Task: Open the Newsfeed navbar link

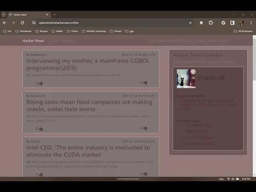Action: click(x=68, y=41)
